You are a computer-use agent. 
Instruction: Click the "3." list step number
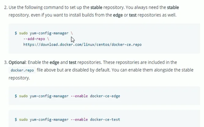[6, 62]
